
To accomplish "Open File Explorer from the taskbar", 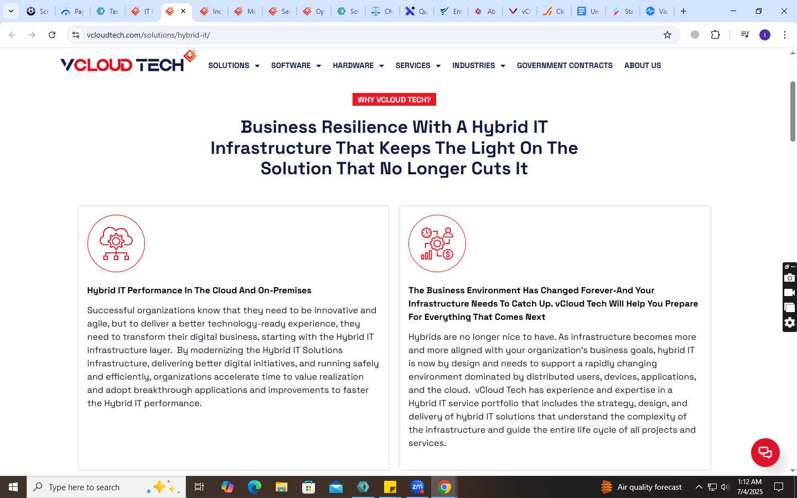I will click(282, 487).
